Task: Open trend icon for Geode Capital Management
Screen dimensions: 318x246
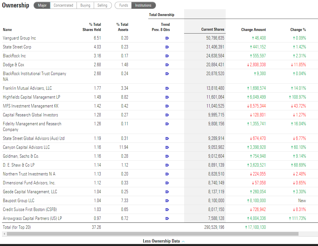Action: (167, 192)
